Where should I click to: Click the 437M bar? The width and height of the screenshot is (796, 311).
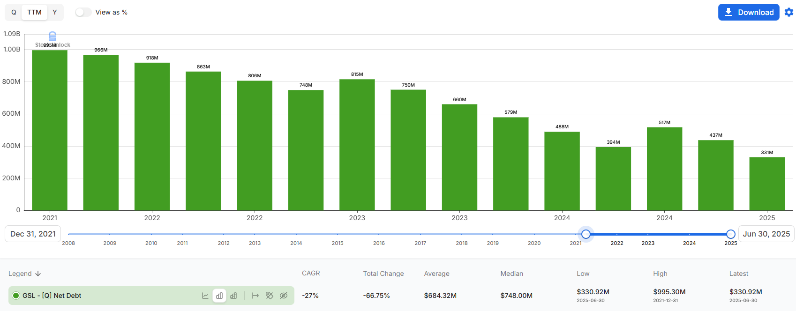[716, 175]
